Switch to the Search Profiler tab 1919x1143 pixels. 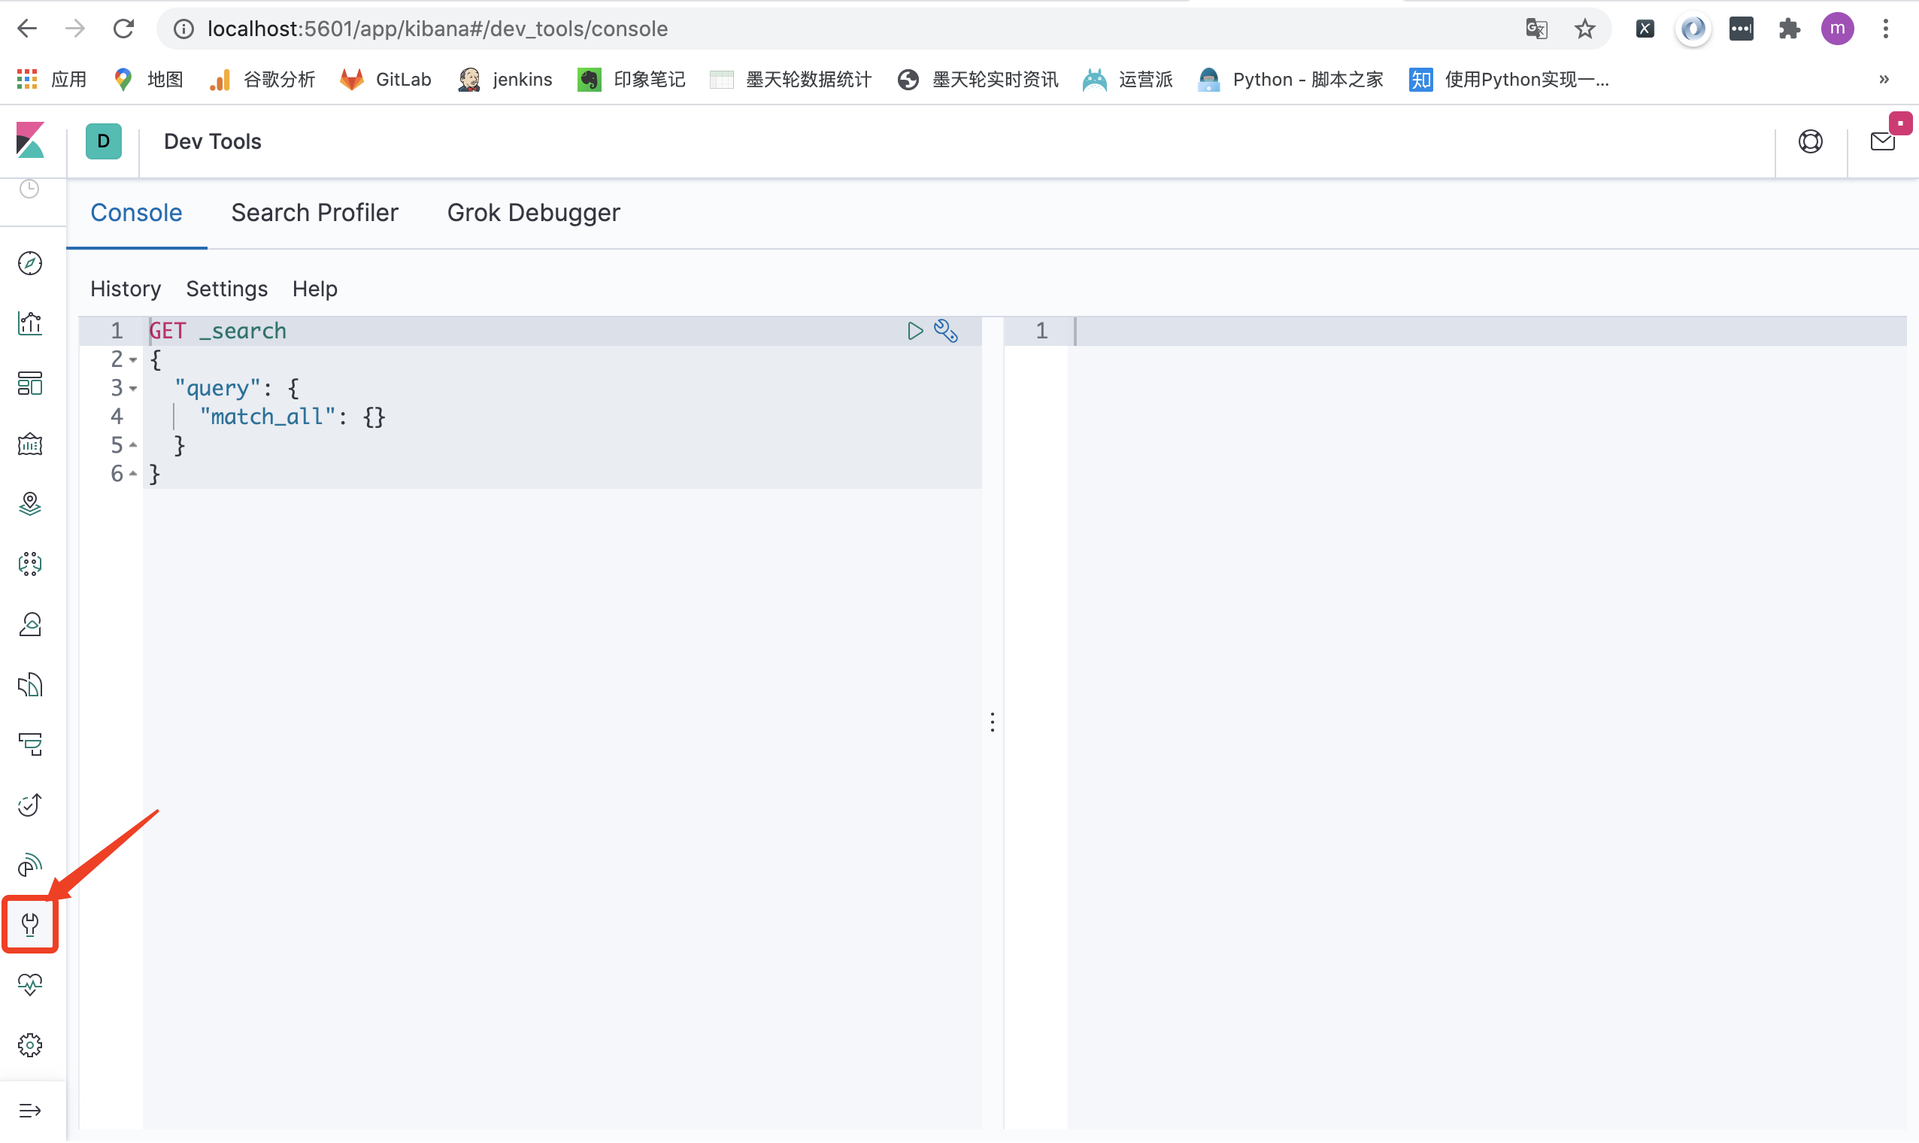click(x=314, y=213)
